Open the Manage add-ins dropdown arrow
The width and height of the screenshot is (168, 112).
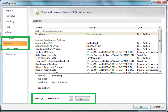point(71,98)
